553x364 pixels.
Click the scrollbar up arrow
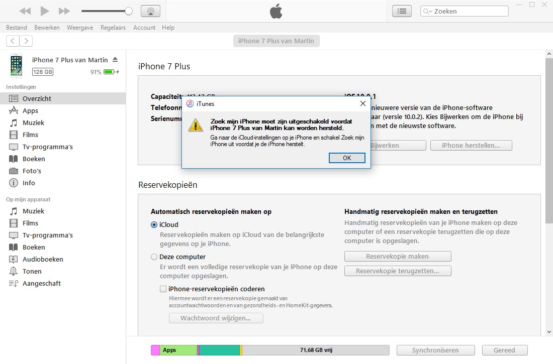(x=549, y=54)
